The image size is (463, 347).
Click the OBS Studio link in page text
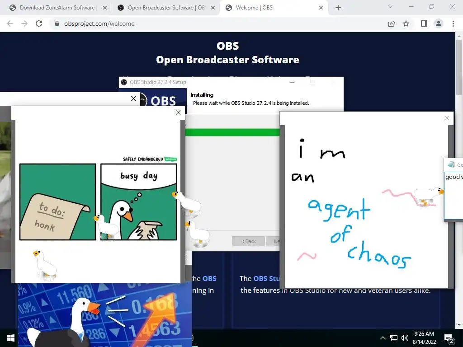[266, 278]
